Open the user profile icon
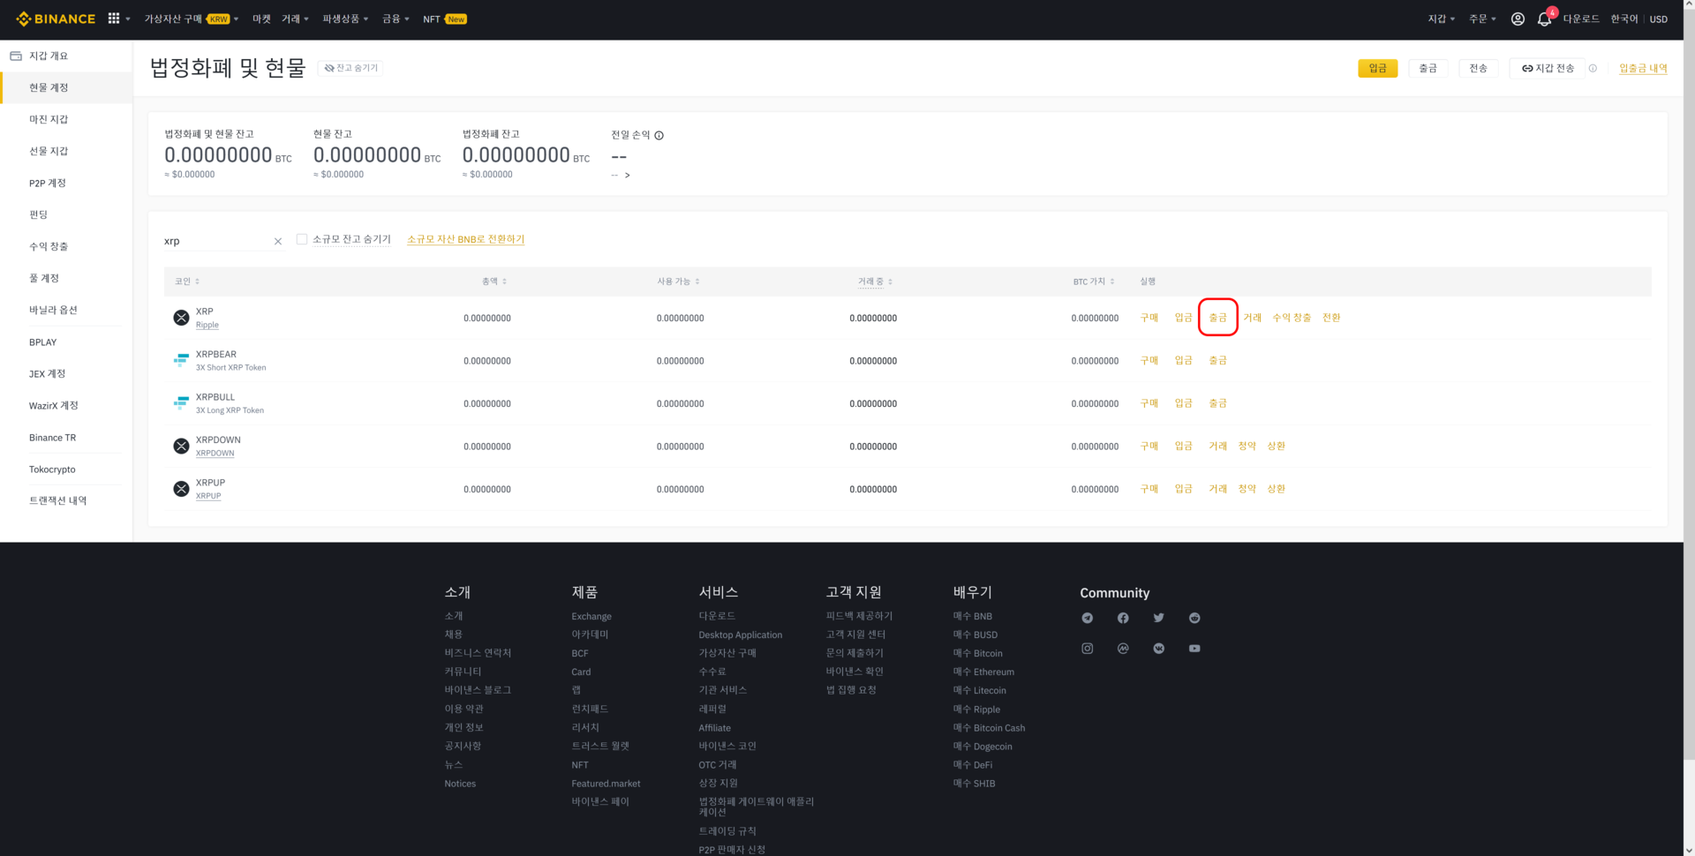 click(x=1518, y=19)
